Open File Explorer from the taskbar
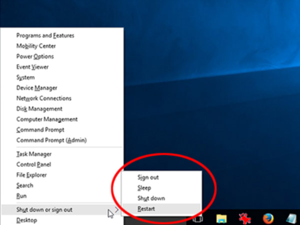Image resolution: width=300 pixels, height=225 pixels. click(221, 218)
